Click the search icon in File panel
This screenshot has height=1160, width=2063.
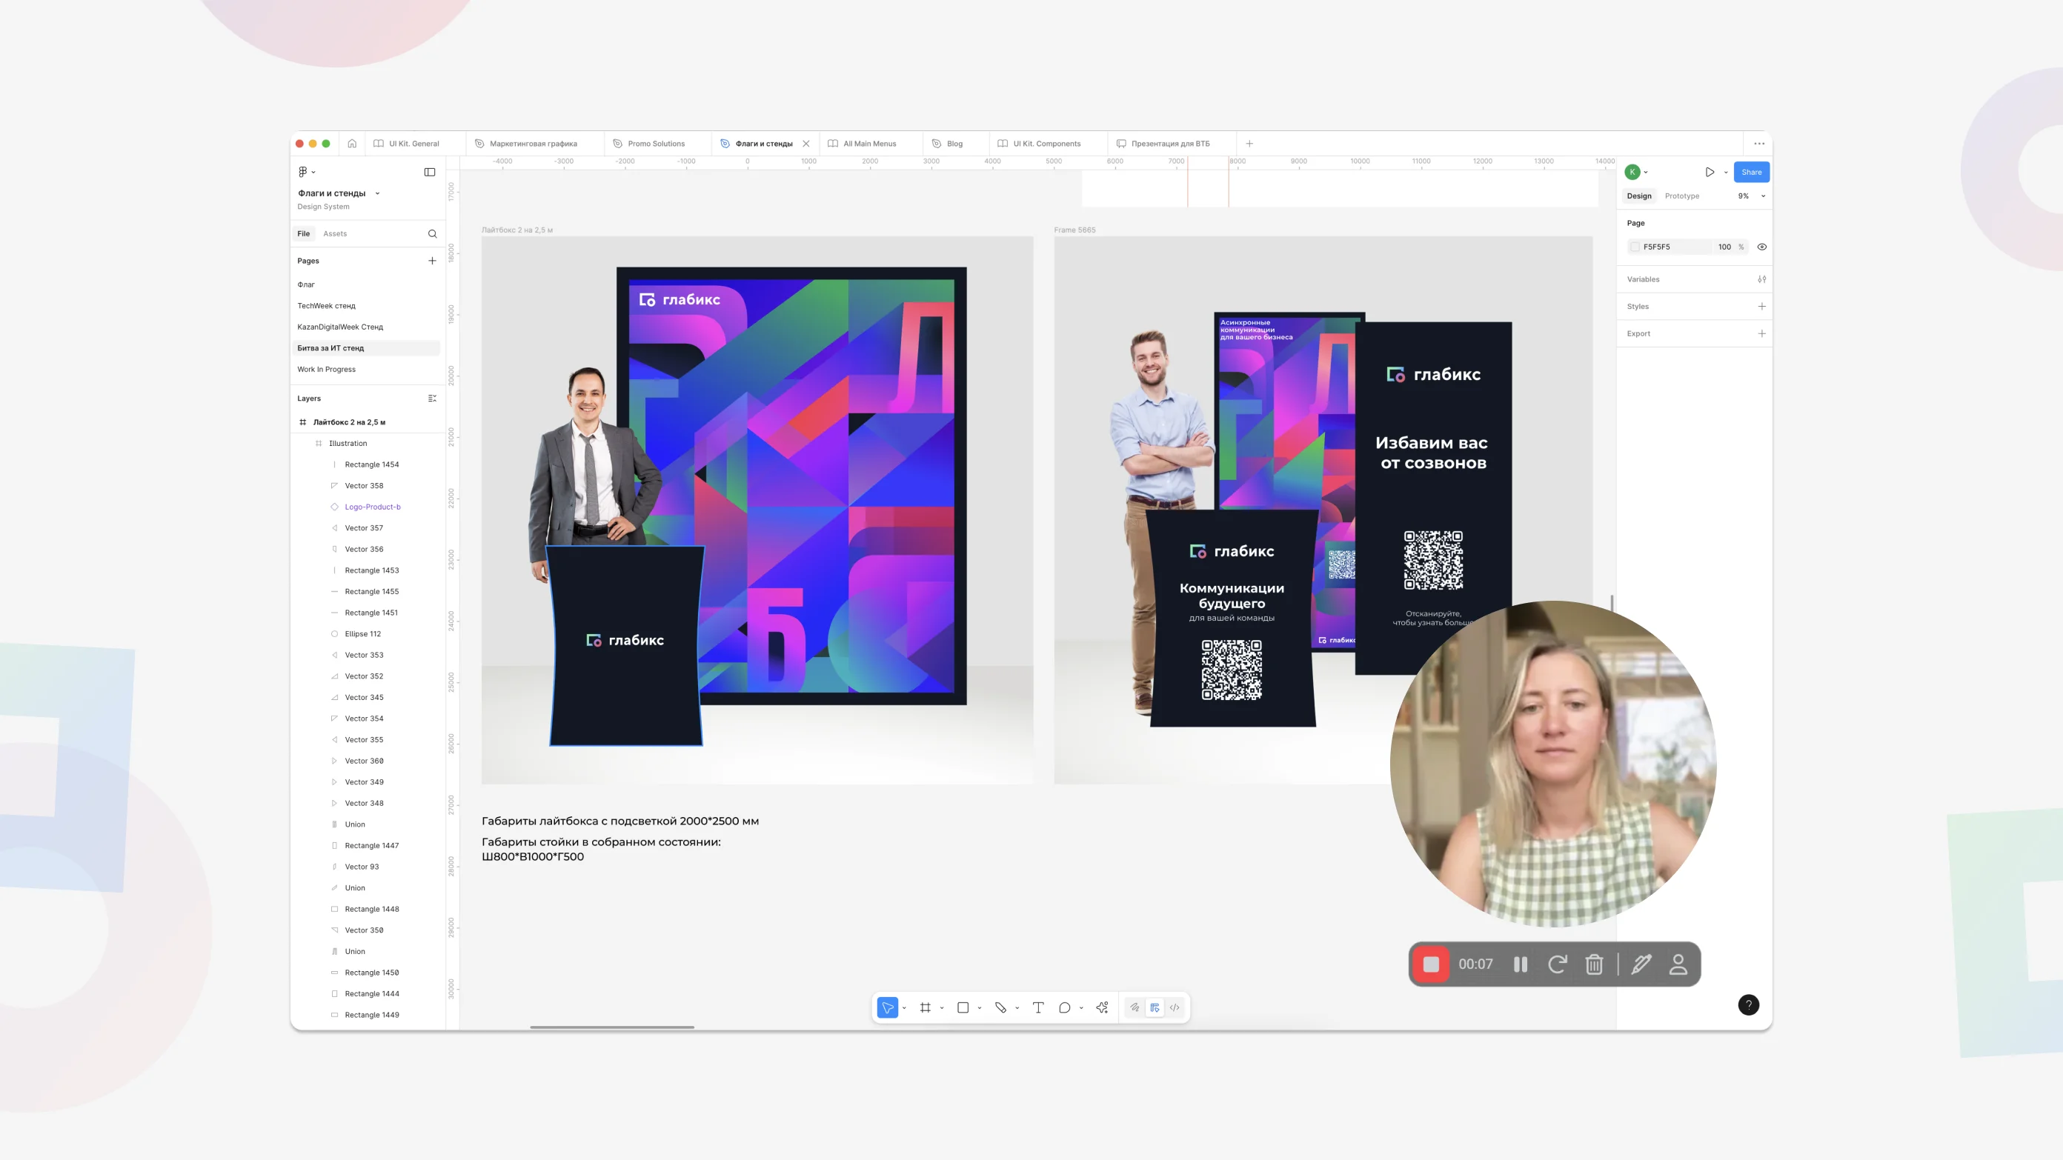(433, 234)
